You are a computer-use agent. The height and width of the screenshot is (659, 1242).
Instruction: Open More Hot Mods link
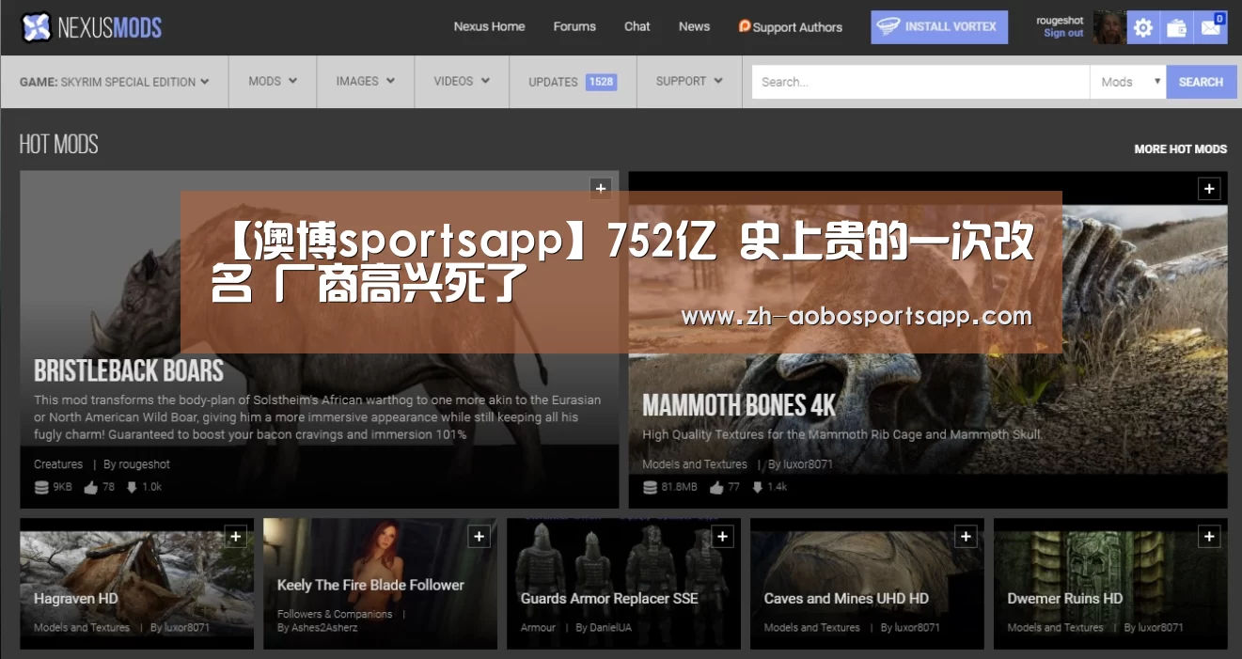pyautogui.click(x=1180, y=149)
